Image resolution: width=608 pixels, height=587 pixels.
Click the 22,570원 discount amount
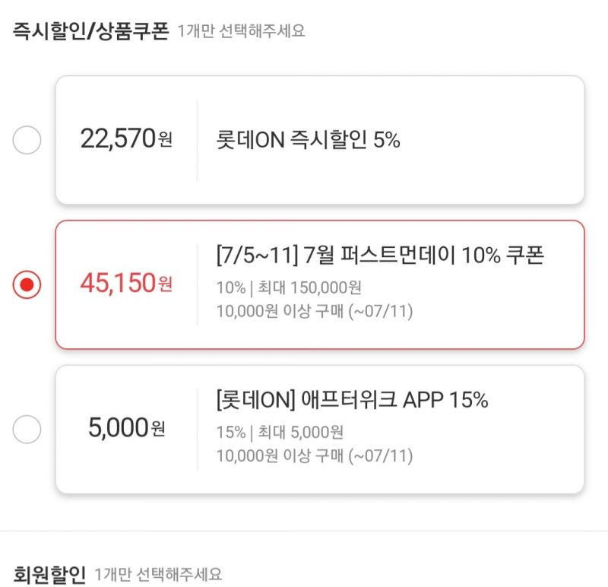tap(126, 138)
